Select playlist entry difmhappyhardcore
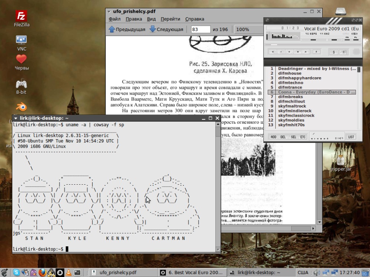Viewport: 370px width, 277px height. click(312, 78)
